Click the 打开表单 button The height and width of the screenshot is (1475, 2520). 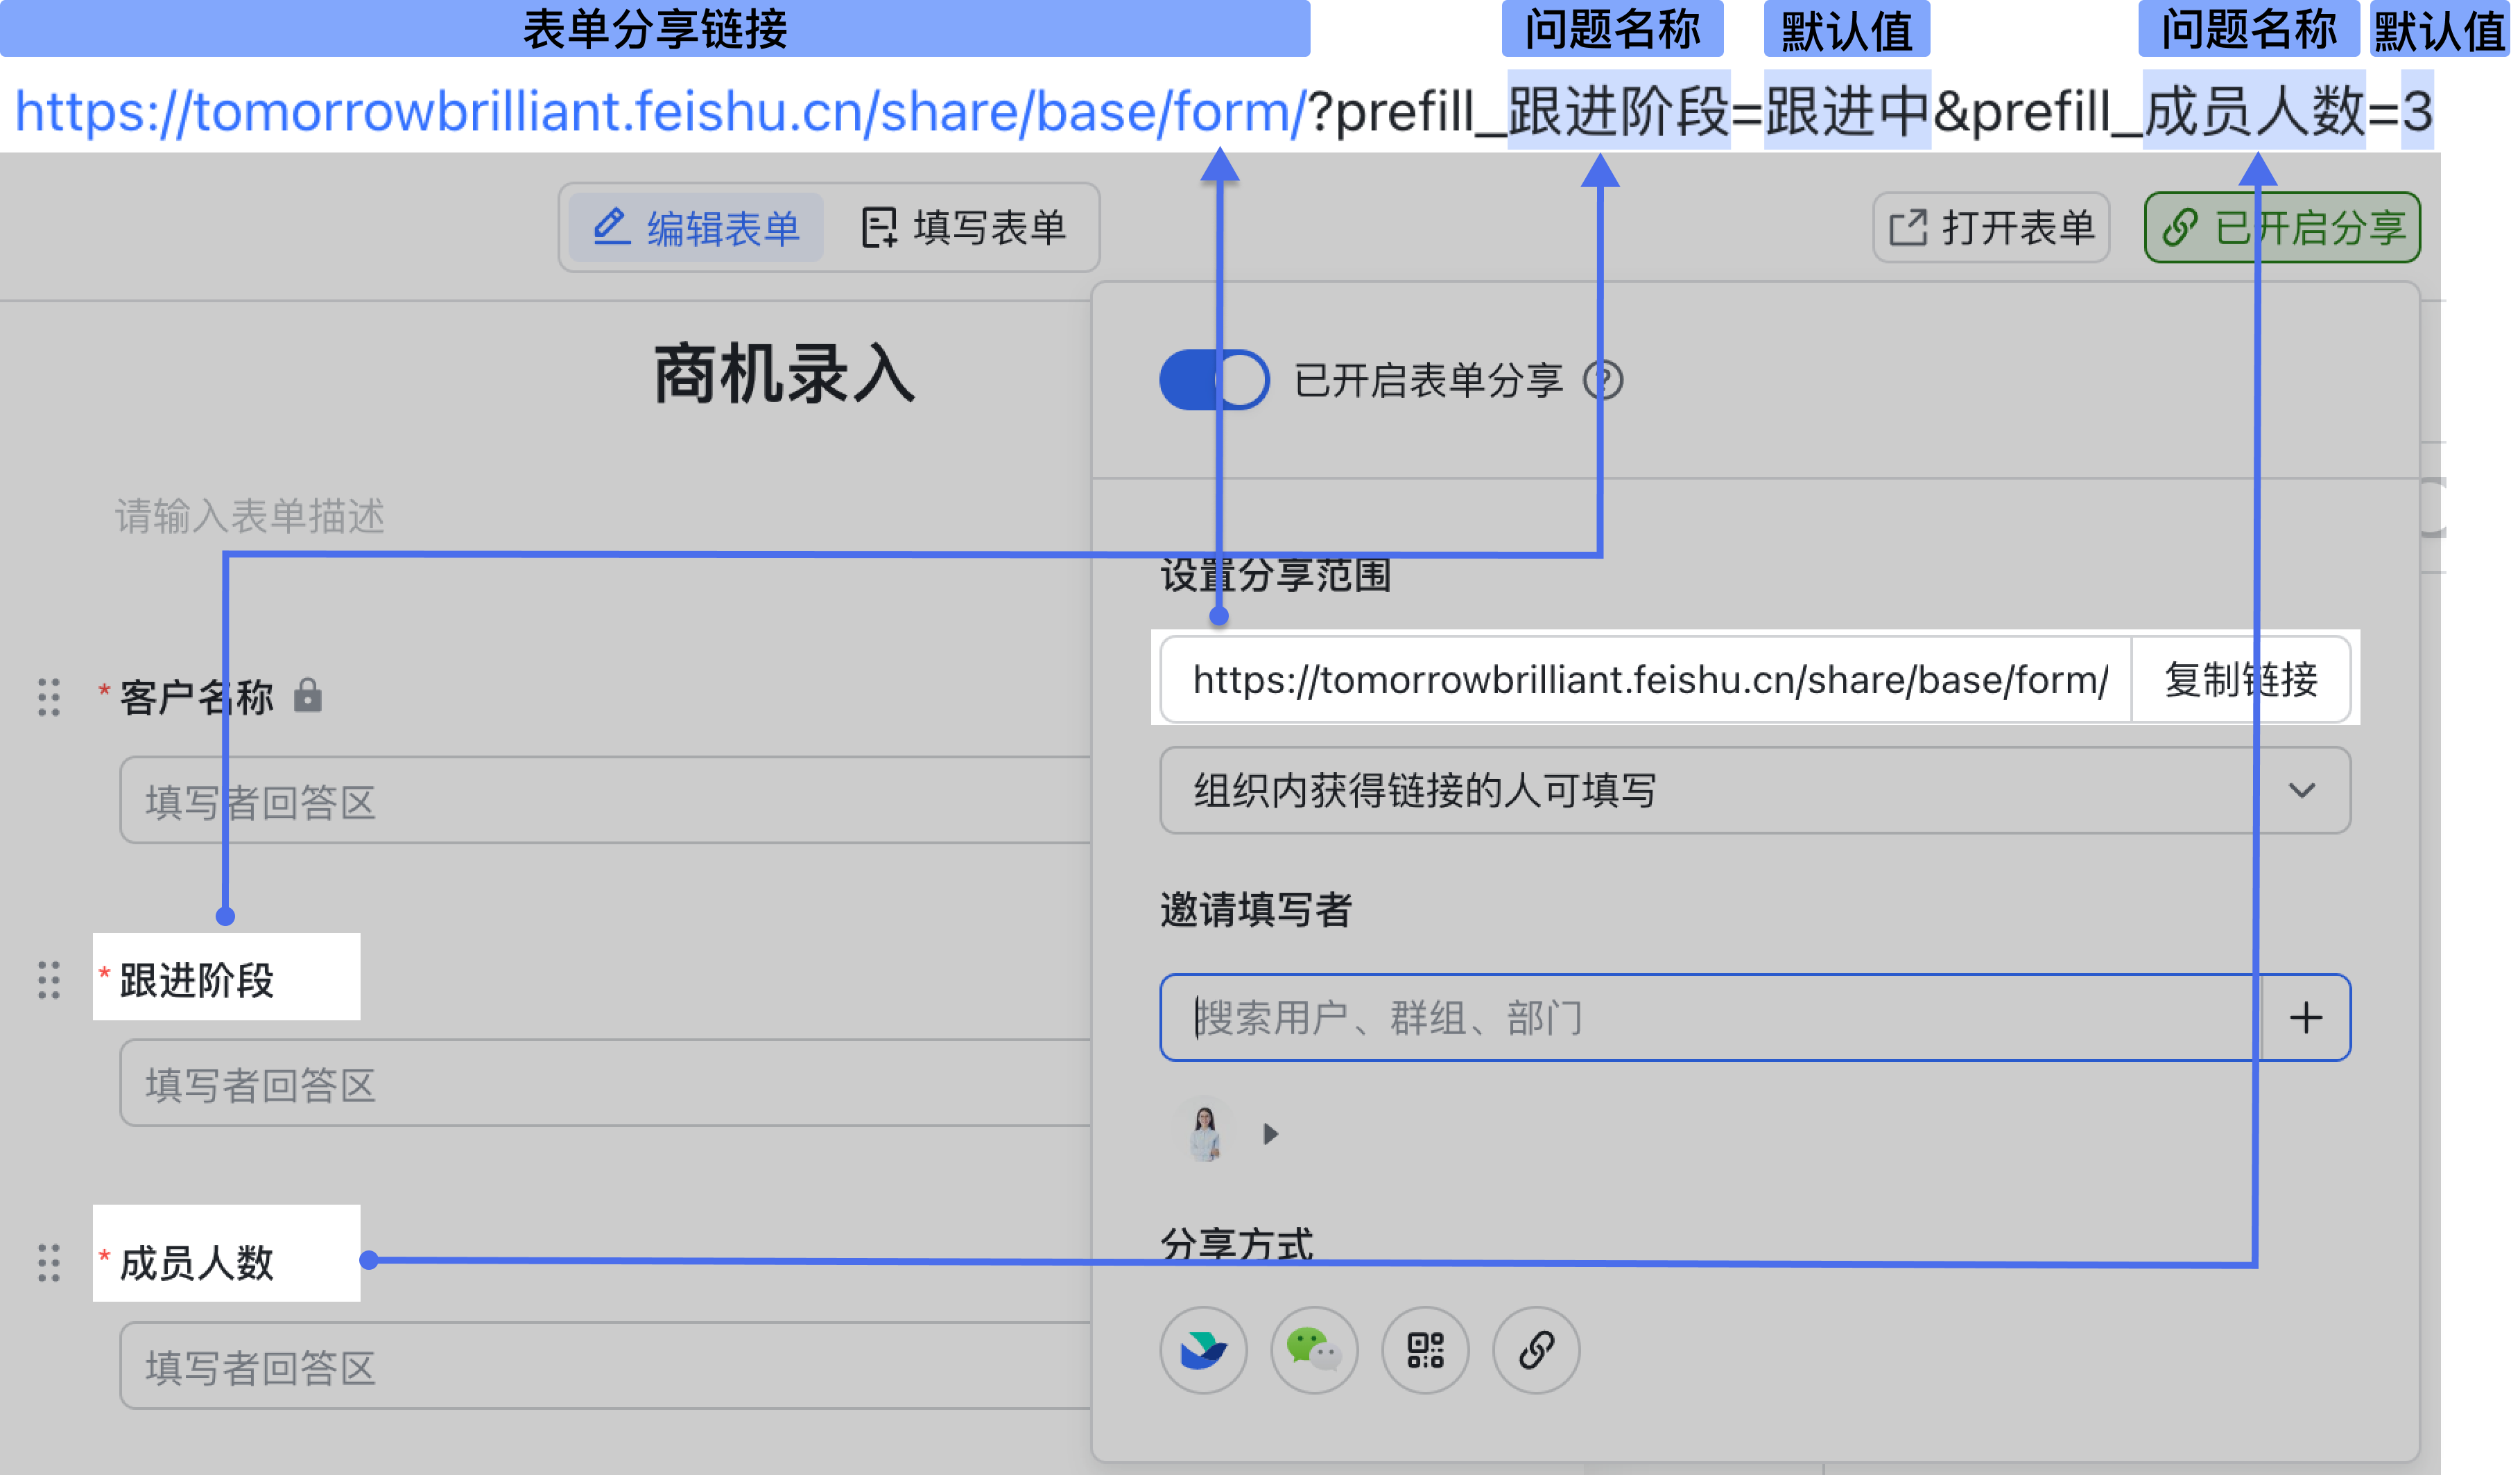tap(1990, 228)
